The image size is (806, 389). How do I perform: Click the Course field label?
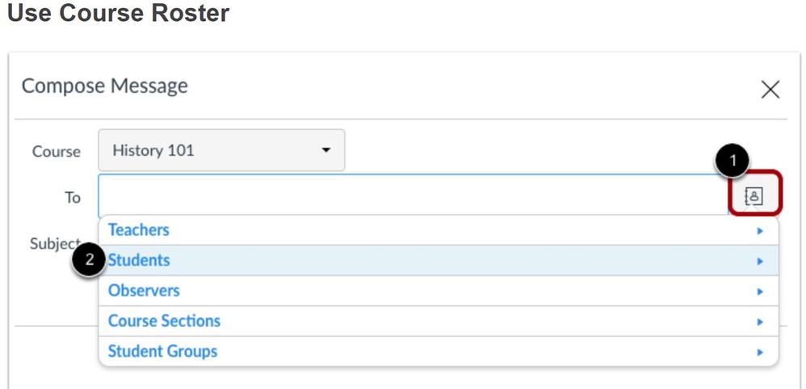tap(57, 151)
